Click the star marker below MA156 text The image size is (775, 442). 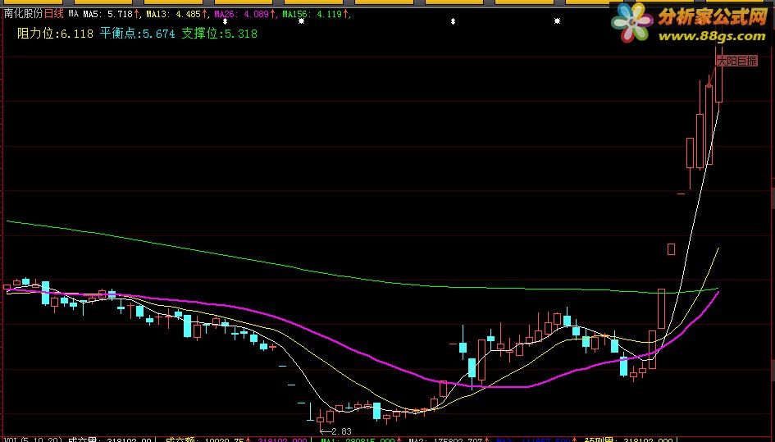click(x=302, y=21)
